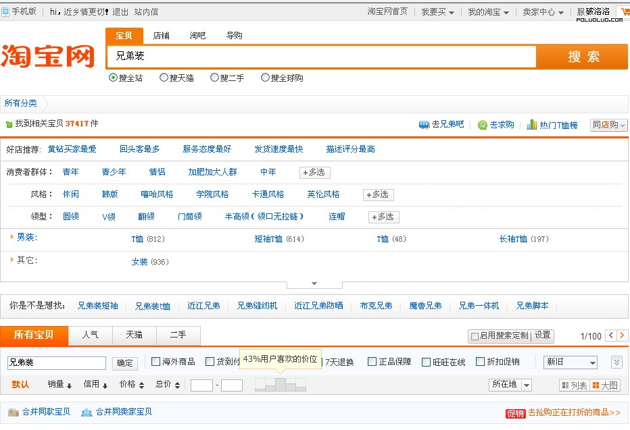Click the Taobao logo
This screenshot has height=430, width=630.
pos(47,56)
